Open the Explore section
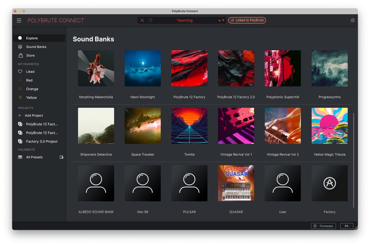Viewport: 370px width, 246px height. pos(39,38)
